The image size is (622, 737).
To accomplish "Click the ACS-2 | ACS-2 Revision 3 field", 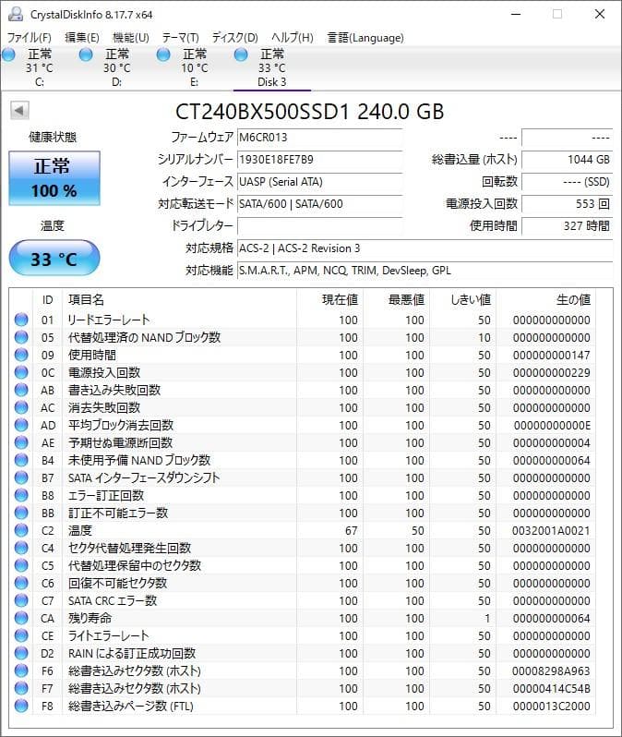I will (425, 248).
